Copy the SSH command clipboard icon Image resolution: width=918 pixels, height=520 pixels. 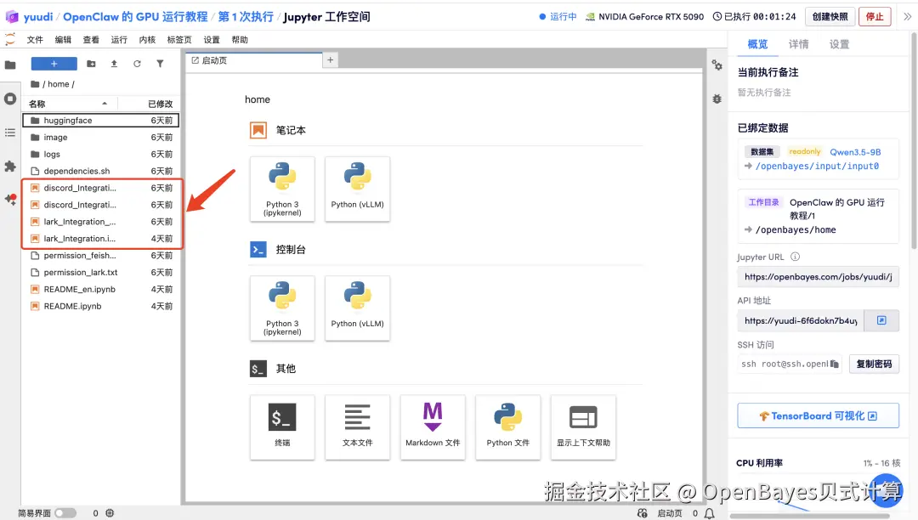pos(835,364)
